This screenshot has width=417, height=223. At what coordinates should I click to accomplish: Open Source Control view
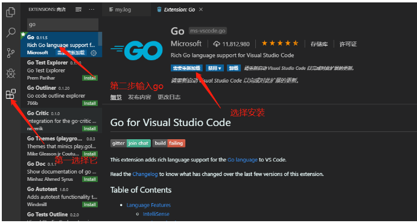[x=11, y=53]
